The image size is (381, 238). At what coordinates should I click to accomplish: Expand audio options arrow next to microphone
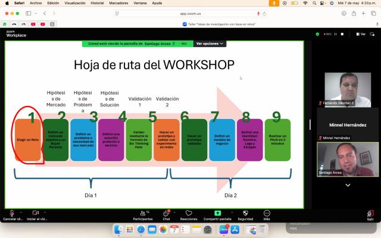click(21, 212)
